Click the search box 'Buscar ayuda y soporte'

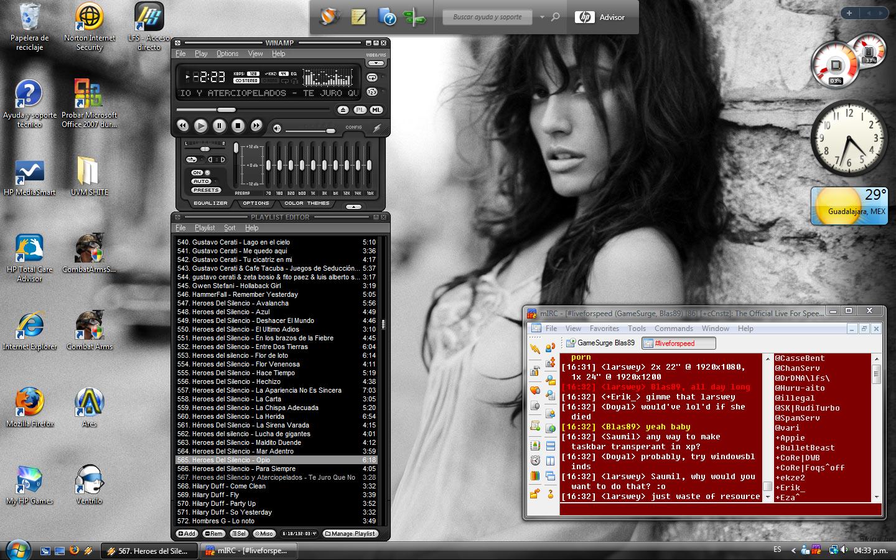click(x=487, y=17)
